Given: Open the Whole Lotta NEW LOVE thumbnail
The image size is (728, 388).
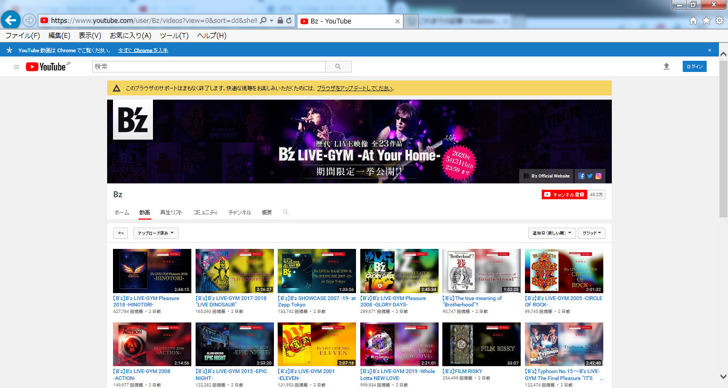Looking at the screenshot, I should point(399,344).
